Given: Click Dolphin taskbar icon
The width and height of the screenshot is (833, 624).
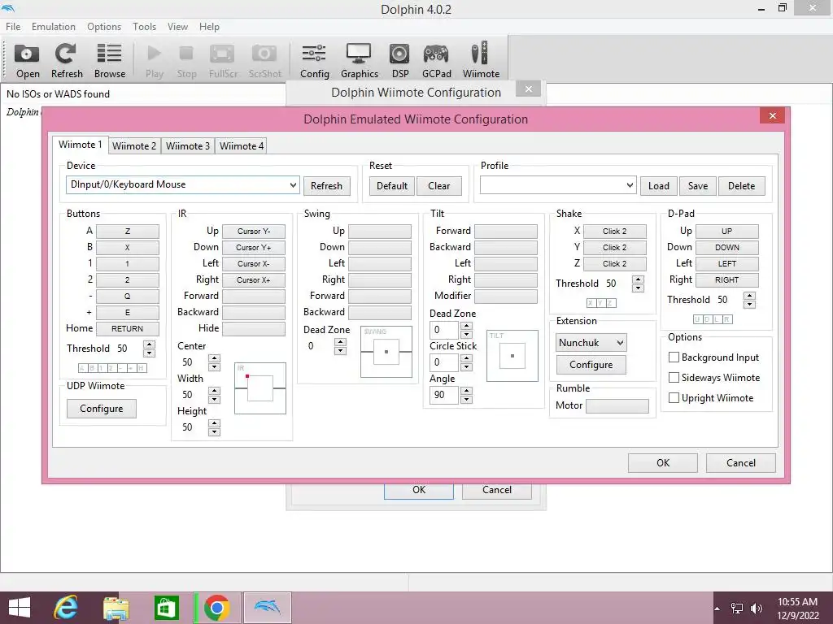Looking at the screenshot, I should tap(268, 608).
